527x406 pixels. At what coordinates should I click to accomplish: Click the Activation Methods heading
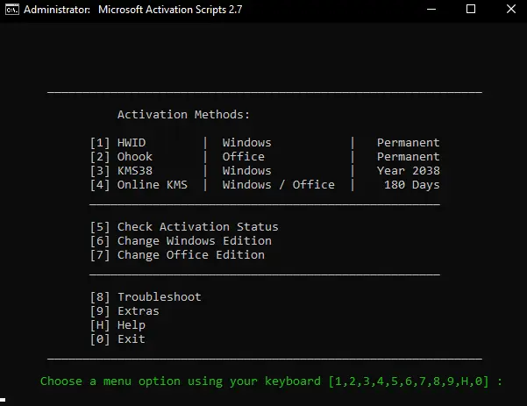coord(183,115)
